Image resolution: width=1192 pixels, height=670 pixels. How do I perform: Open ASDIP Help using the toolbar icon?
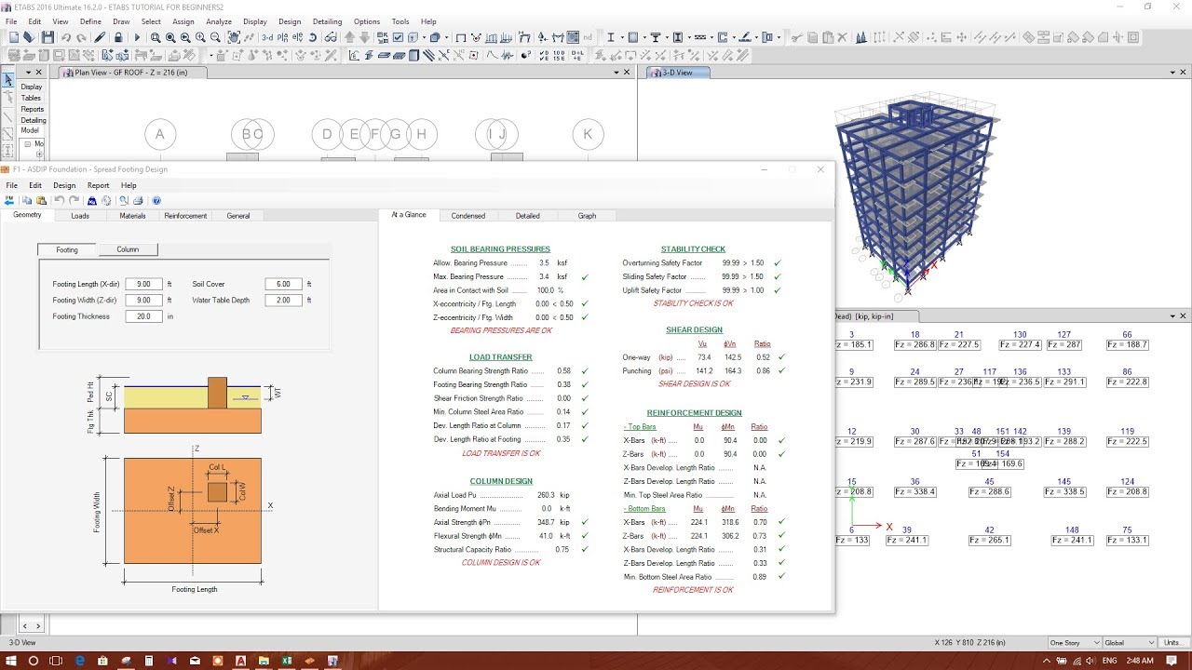point(156,200)
